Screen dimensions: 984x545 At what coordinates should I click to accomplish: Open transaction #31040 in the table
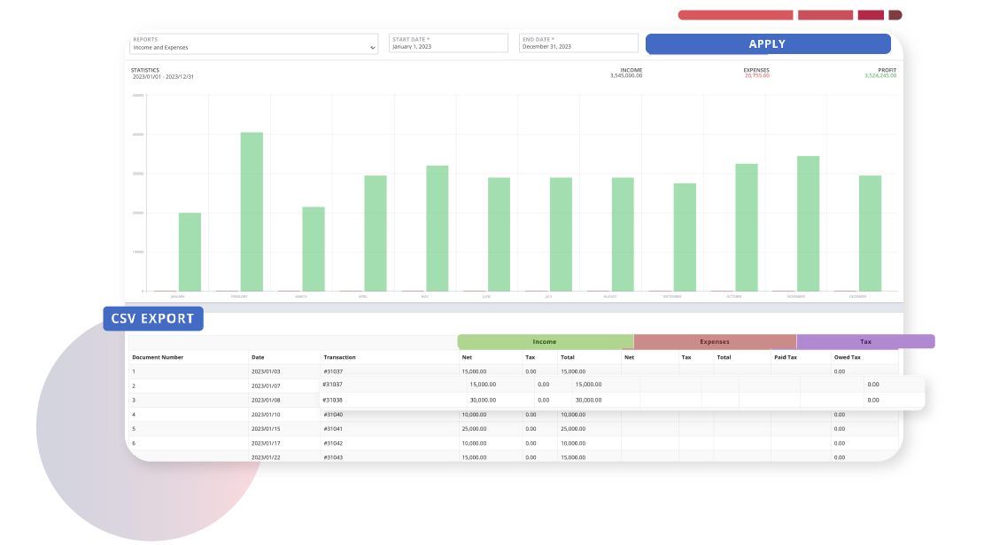coord(333,415)
